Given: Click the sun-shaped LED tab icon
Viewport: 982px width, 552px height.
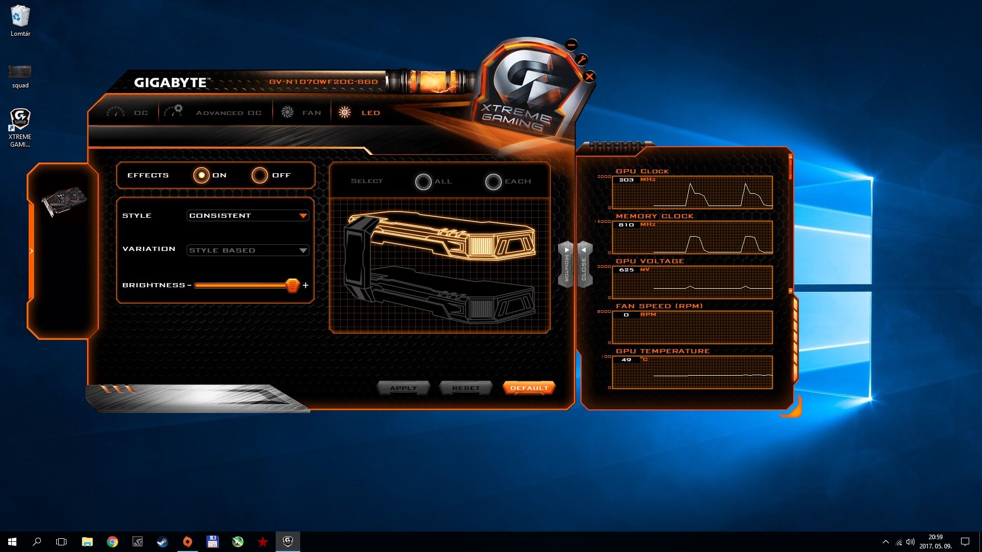Looking at the screenshot, I should (345, 112).
